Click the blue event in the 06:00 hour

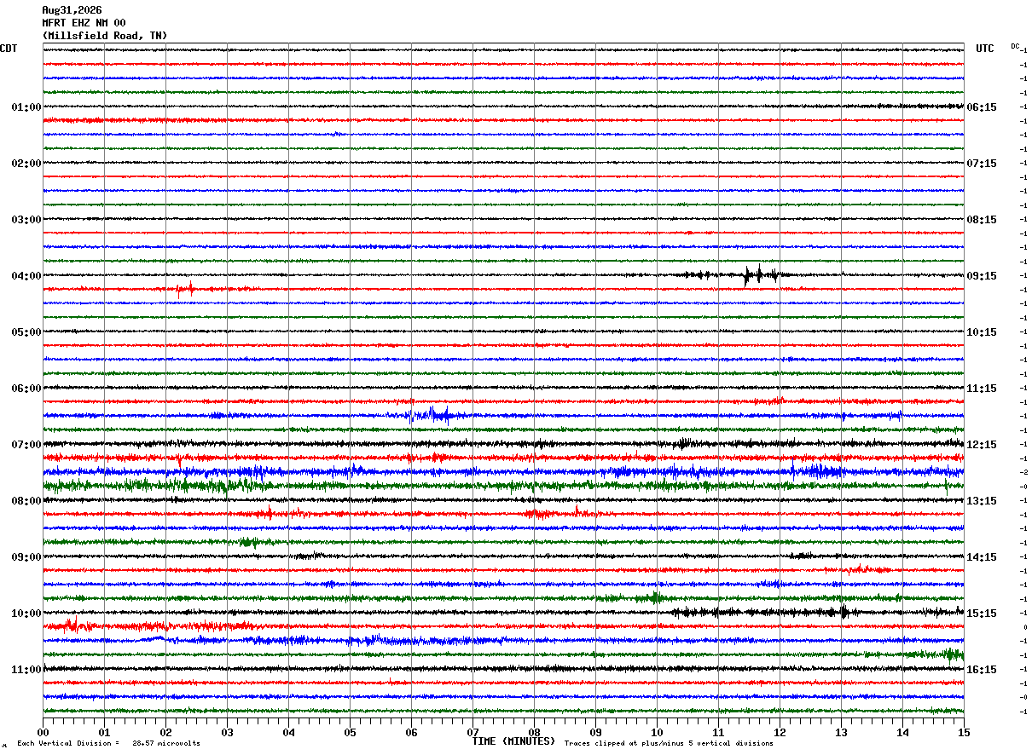click(437, 415)
